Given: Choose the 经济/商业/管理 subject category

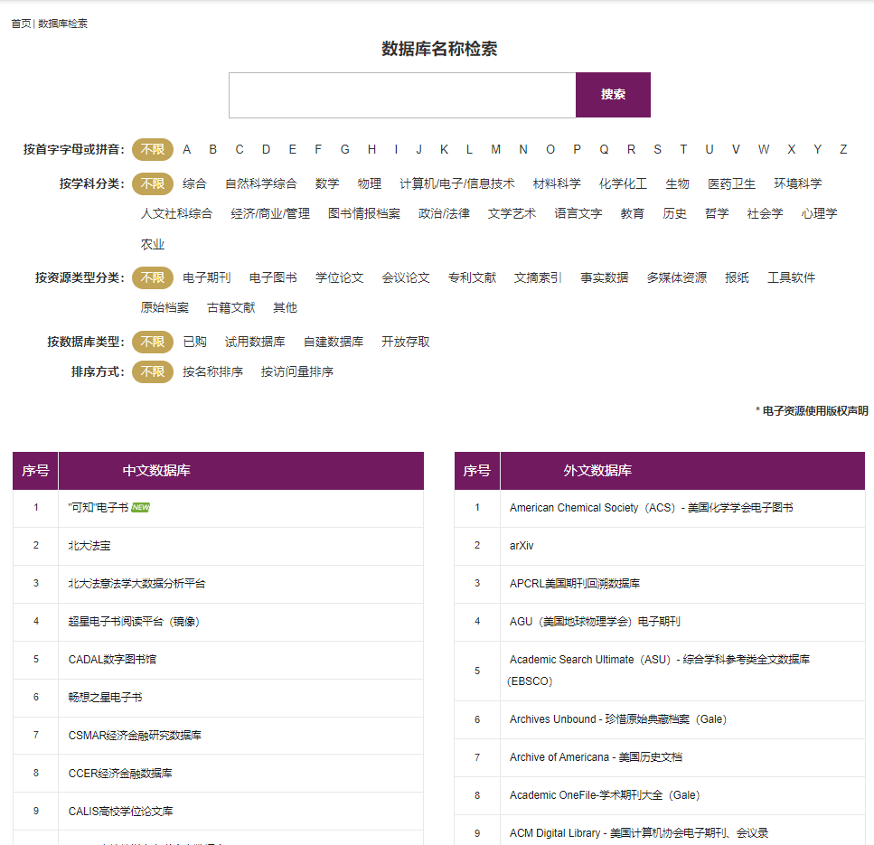Looking at the screenshot, I should coord(269,213).
